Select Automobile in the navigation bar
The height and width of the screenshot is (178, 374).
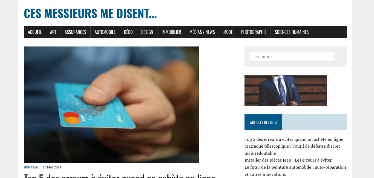pos(105,32)
